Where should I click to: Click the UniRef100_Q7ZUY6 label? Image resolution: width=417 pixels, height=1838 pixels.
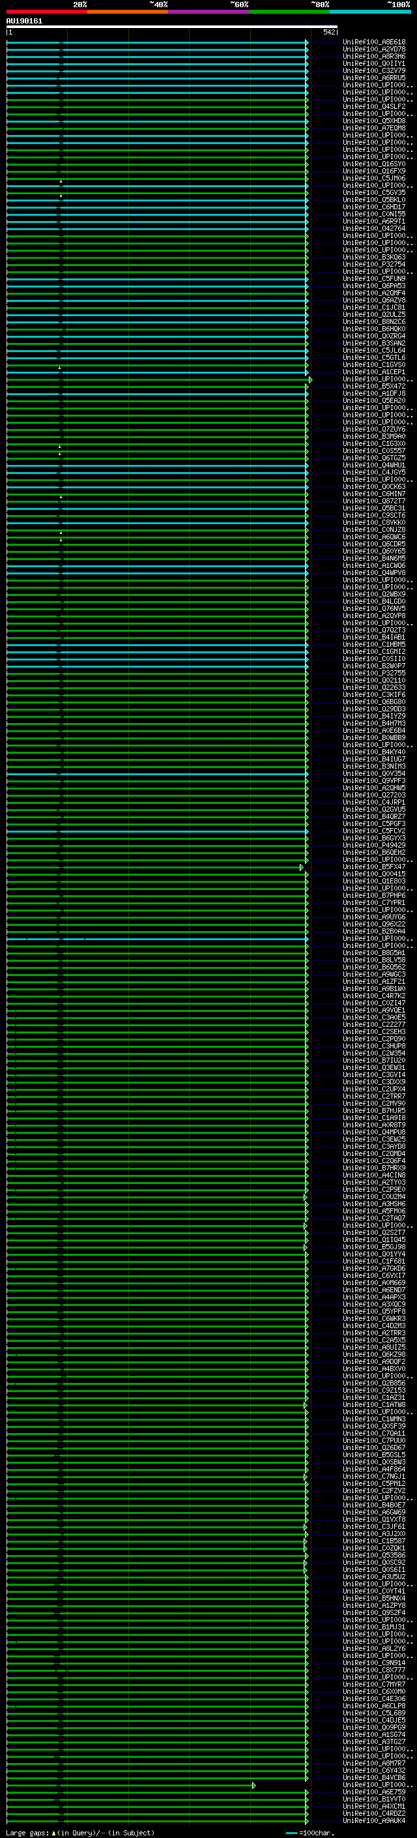pyautogui.click(x=374, y=430)
